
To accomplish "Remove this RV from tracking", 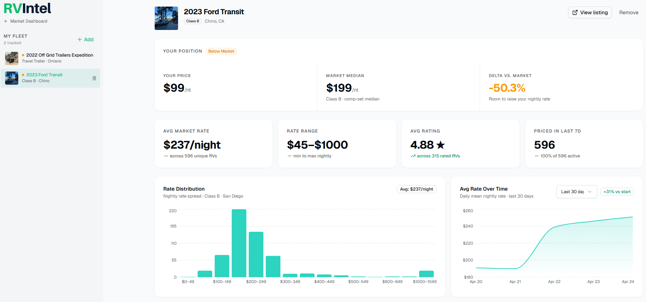I will (629, 12).
